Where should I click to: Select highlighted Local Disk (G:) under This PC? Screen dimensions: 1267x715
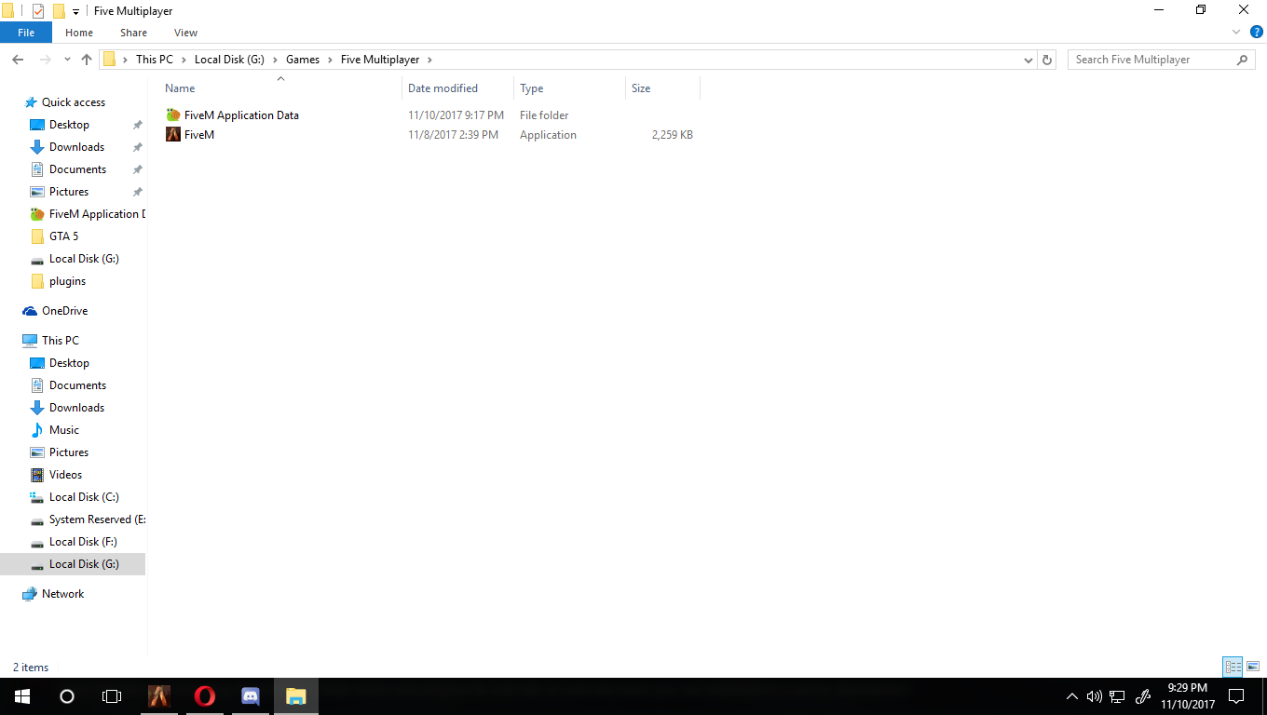73,564
